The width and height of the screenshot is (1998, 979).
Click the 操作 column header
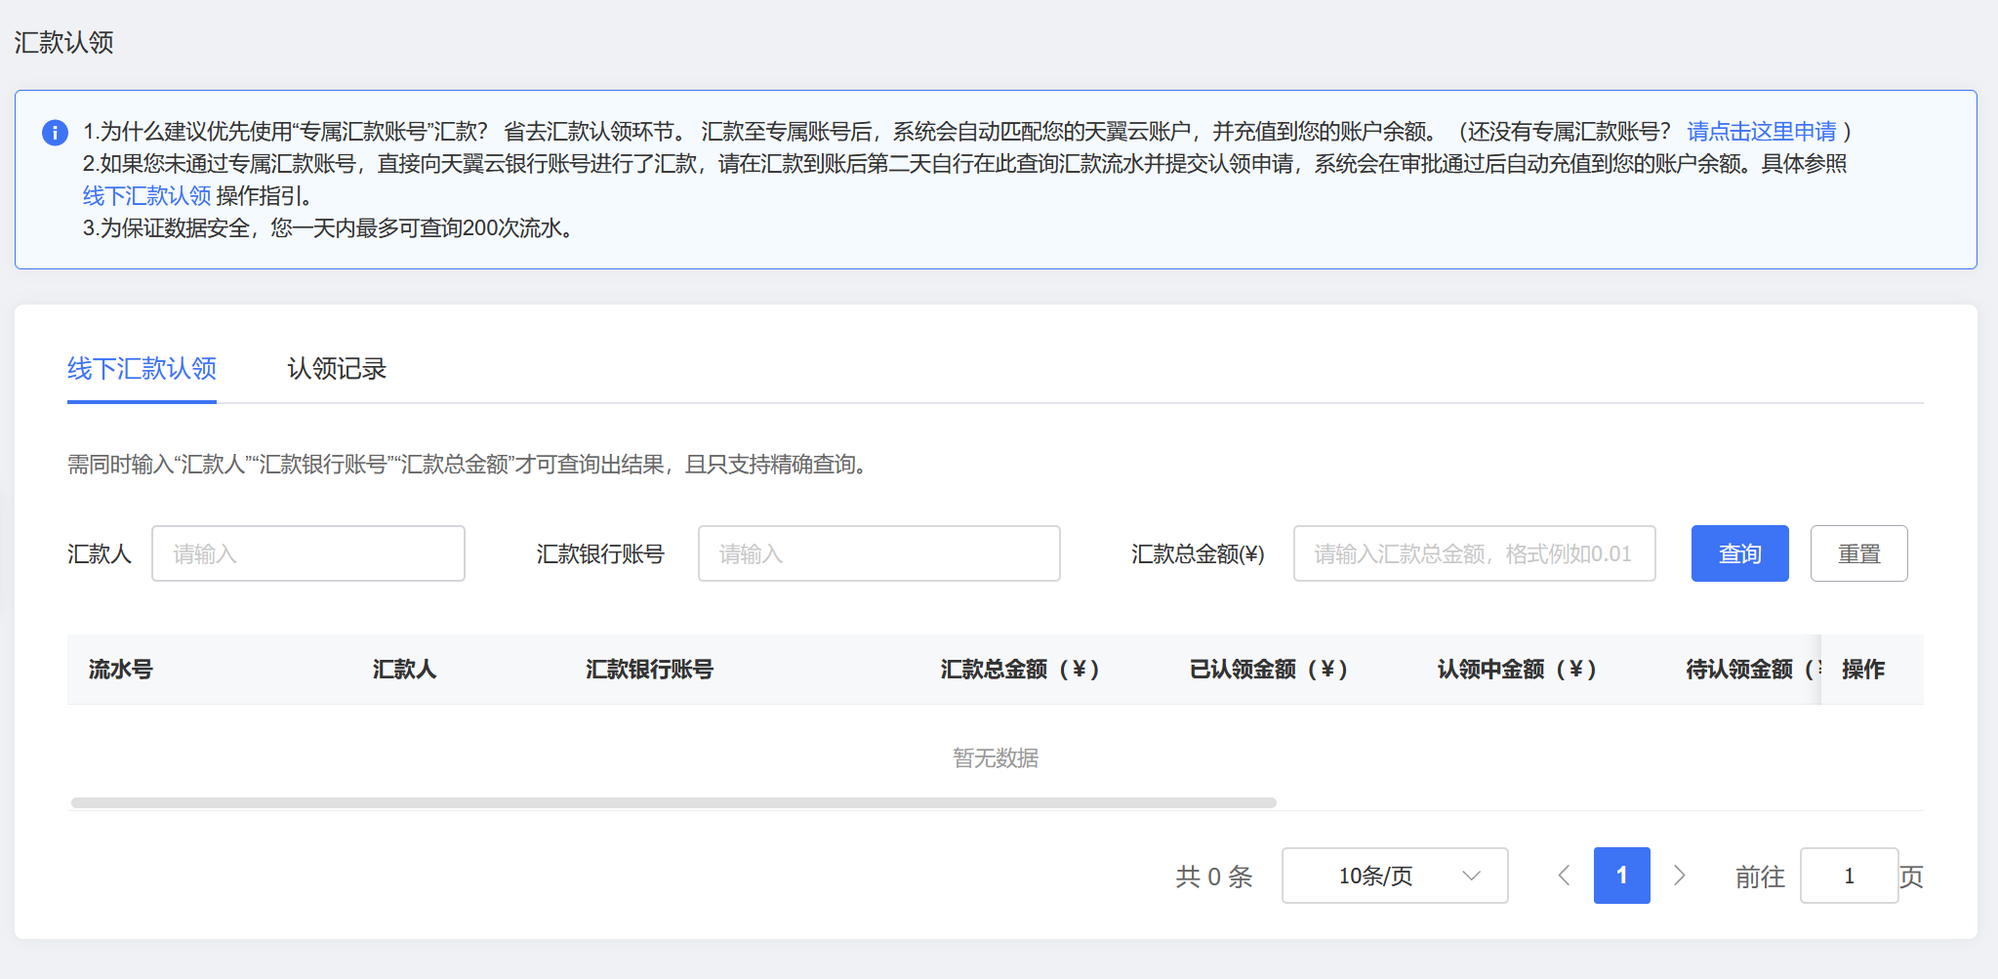[1862, 670]
